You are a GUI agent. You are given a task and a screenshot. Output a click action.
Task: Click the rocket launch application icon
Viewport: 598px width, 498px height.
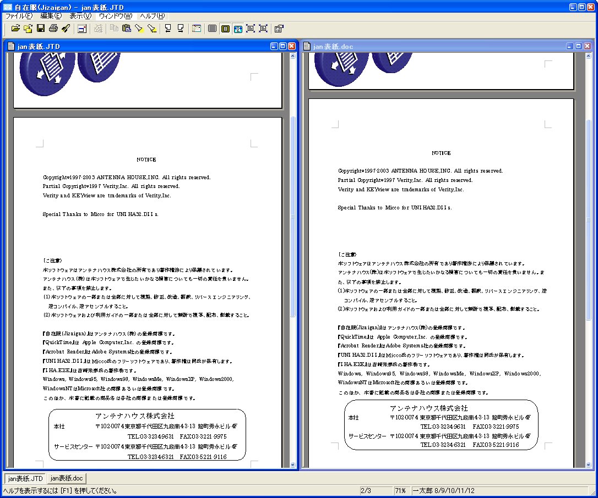point(66,29)
